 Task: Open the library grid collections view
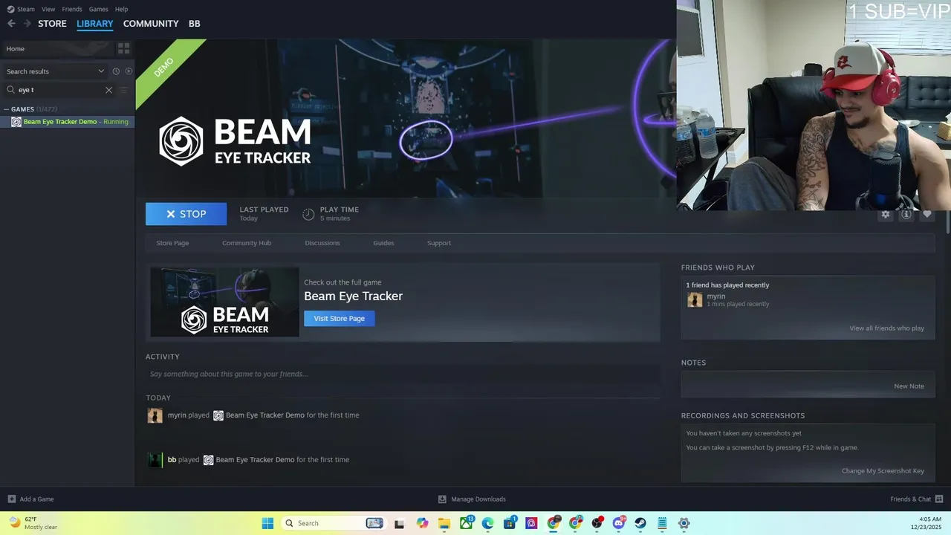pos(123,48)
